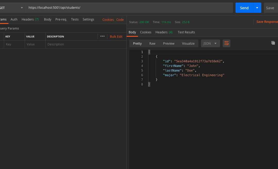Screen dimensions: 278x169
Task: Select the Preview response view
Action: [169, 43]
